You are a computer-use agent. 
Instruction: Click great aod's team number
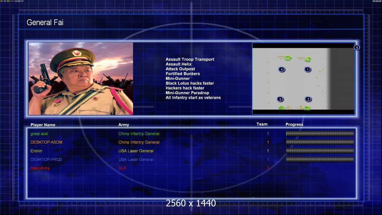268,134
